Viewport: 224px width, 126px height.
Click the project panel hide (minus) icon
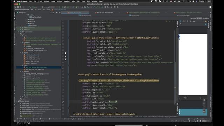59,13
